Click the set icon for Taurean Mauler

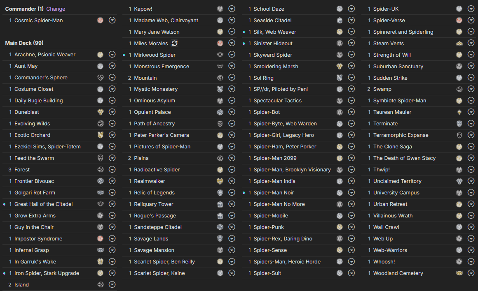[x=459, y=112]
